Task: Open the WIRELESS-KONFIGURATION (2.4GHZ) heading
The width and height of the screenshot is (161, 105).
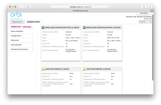Action: tap(62, 28)
